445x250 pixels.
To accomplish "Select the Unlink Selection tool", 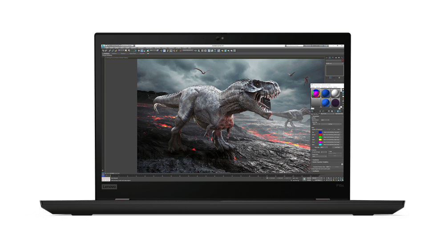I will click(113, 51).
